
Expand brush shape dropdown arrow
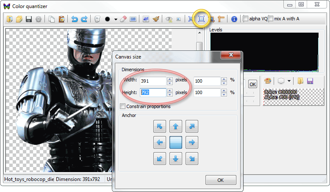point(116,19)
